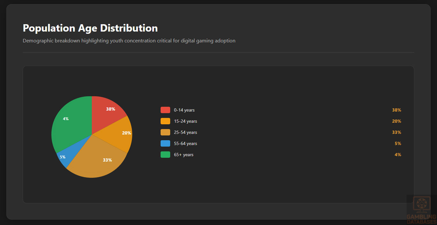The height and width of the screenshot is (225, 437).
Task: Click the 5% value in the legend
Action: coord(398,143)
